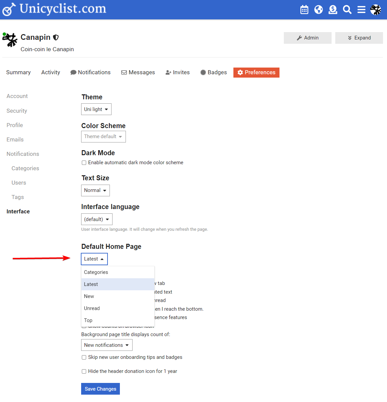The width and height of the screenshot is (387, 402).
Task: Check Skip new user onboarding tips
Action: coord(84,358)
